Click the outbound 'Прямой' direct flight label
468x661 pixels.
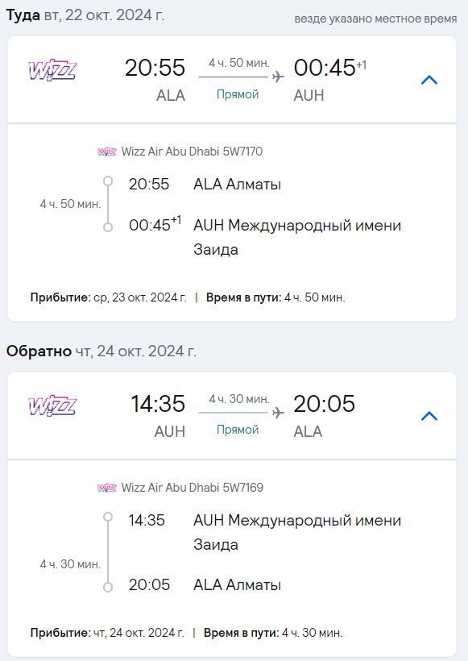point(238,94)
